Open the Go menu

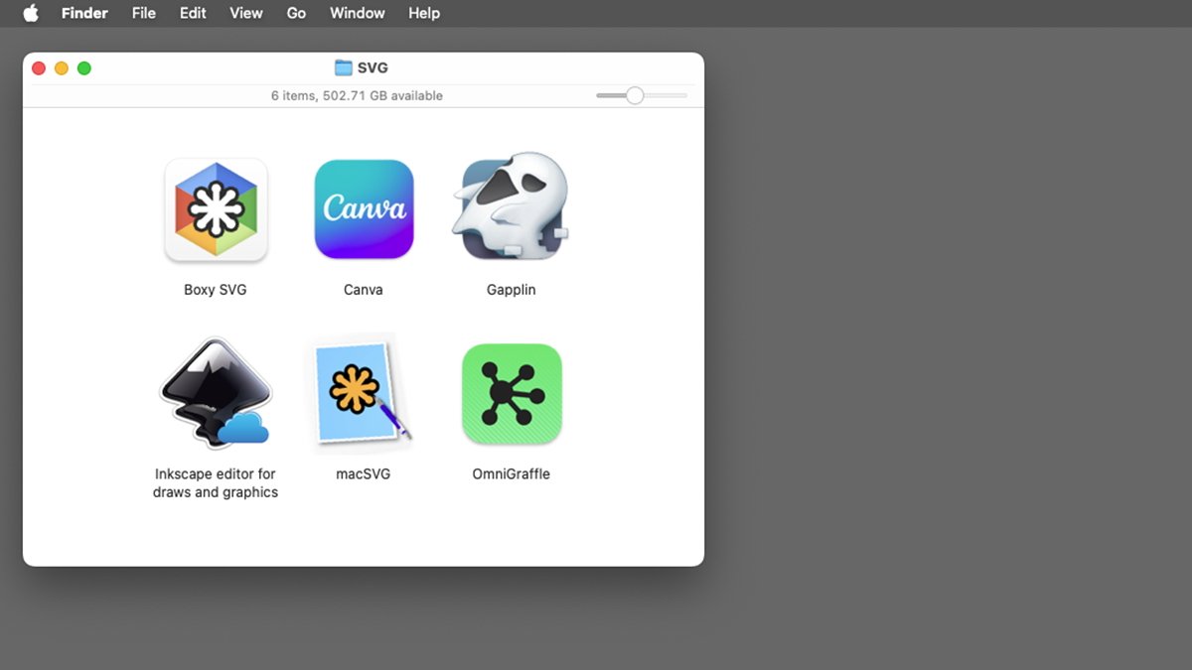296,13
